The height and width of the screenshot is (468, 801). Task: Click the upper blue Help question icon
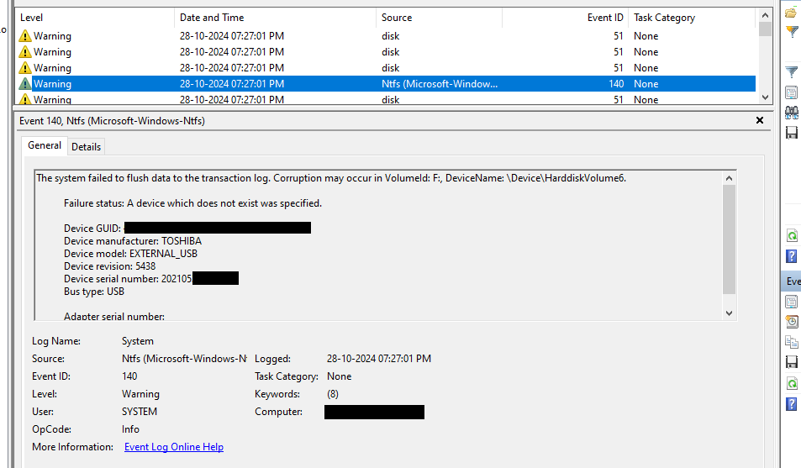(791, 256)
